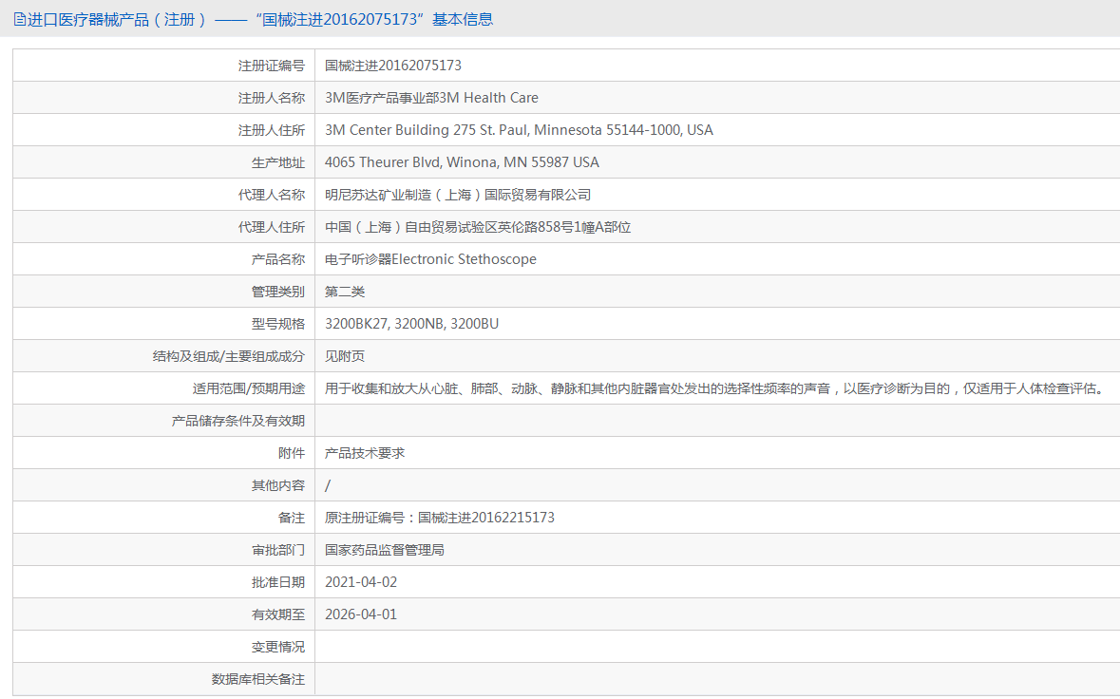
Task: Click production address 4065 Theurer Blvd
Action: (462, 162)
